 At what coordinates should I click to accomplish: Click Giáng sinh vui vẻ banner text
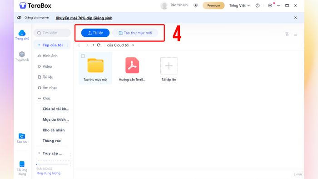(x=36, y=17)
